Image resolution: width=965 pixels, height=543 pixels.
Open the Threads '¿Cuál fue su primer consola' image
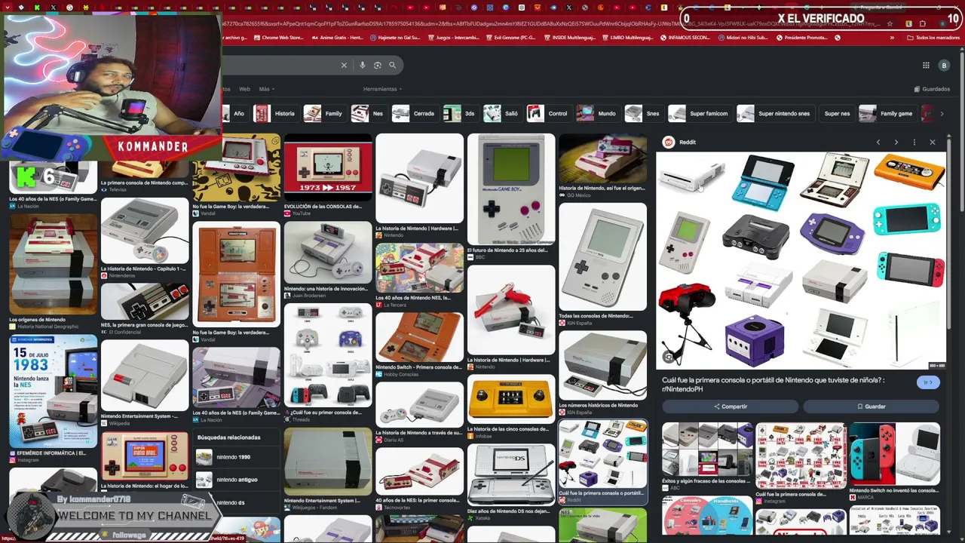pyautogui.click(x=328, y=355)
